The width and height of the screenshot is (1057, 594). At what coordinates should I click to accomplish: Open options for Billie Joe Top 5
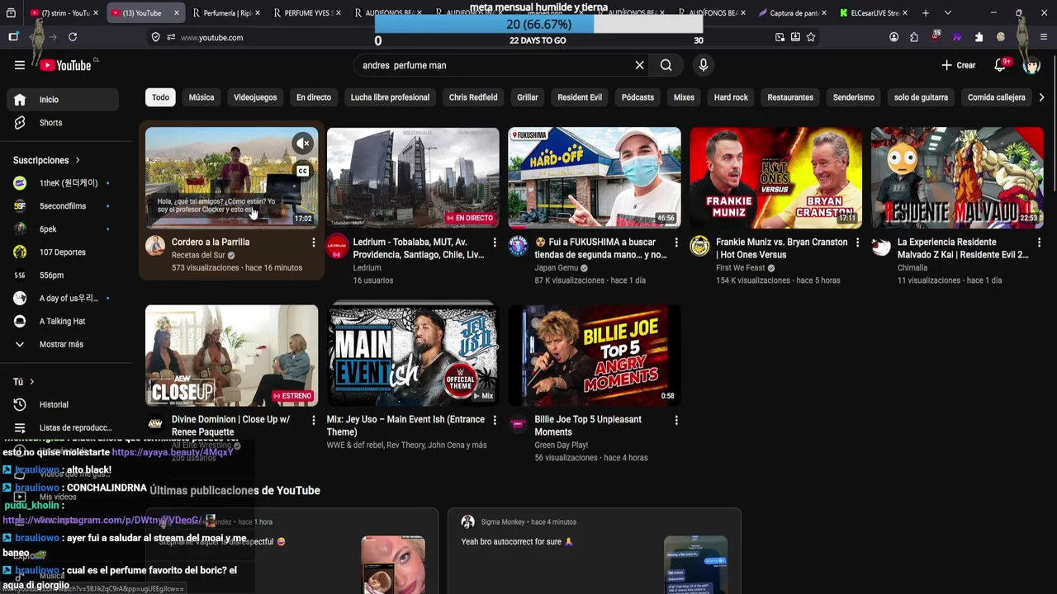pos(676,420)
